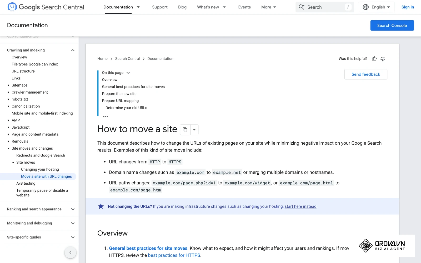Open the dropdown arrow next to copy page
Image resolution: width=421 pixels, height=263 pixels.
coord(194,130)
